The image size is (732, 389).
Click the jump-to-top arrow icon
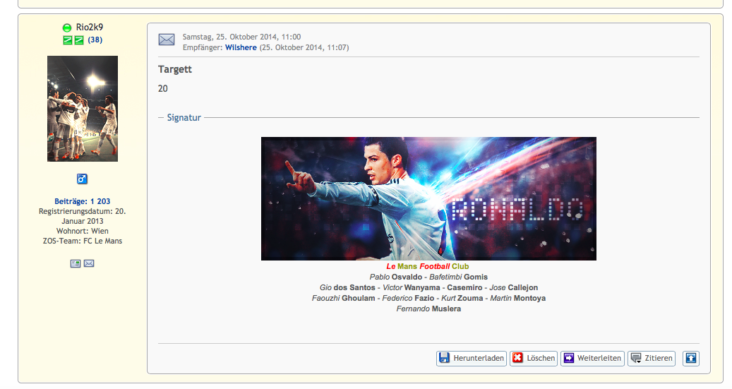[691, 358]
